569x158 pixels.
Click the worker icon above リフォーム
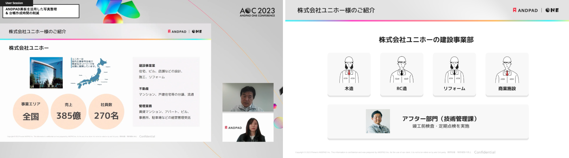click(454, 70)
